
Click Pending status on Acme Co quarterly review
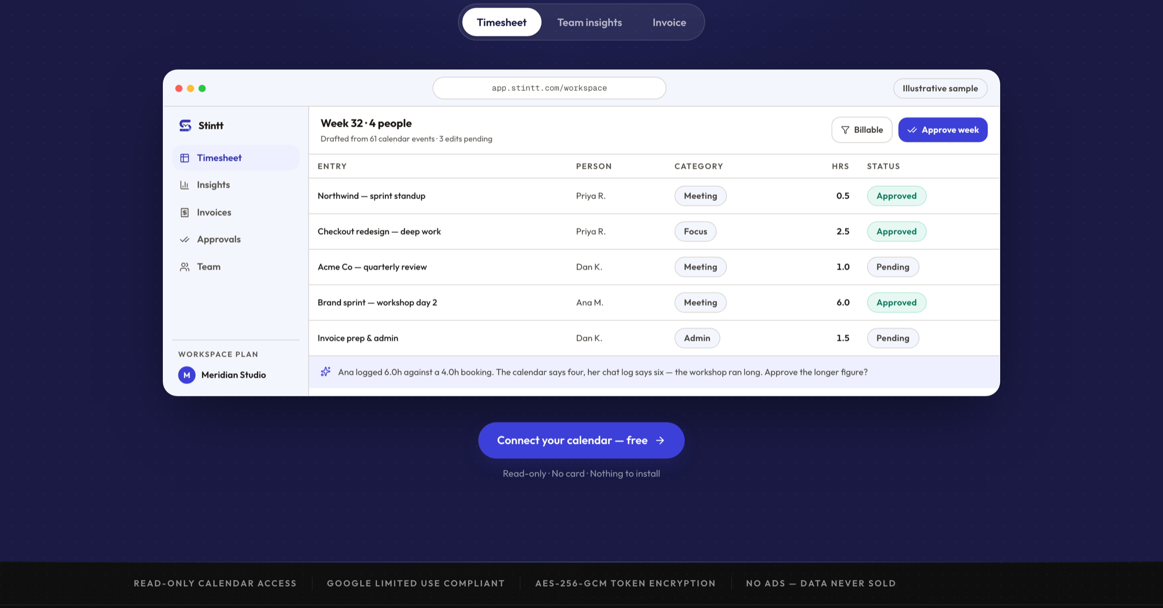click(x=893, y=267)
